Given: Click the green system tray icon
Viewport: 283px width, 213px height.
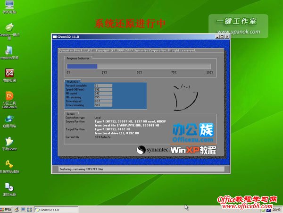Looking at the screenshot, I should [x=263, y=210].
